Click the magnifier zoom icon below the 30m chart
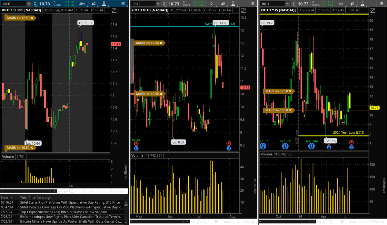Viewport: 387px width, 225px height. pyautogui.click(x=72, y=191)
